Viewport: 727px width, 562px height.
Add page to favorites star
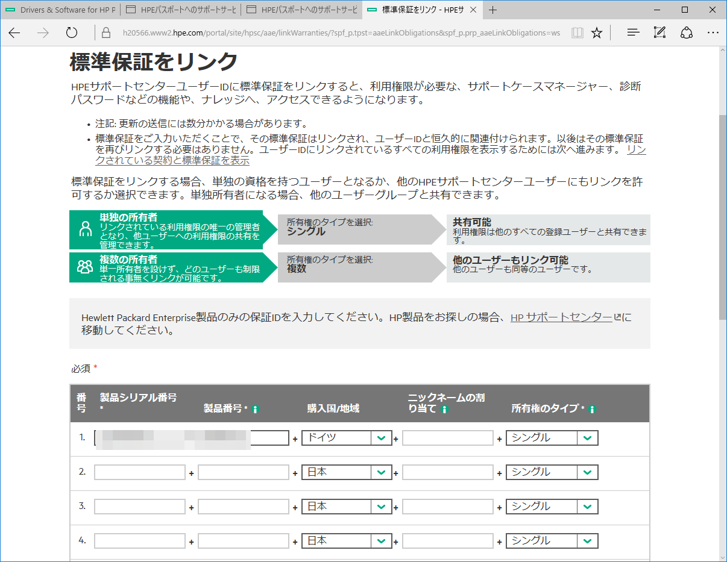597,33
